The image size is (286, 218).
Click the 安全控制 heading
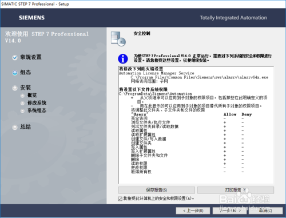tap(142, 33)
